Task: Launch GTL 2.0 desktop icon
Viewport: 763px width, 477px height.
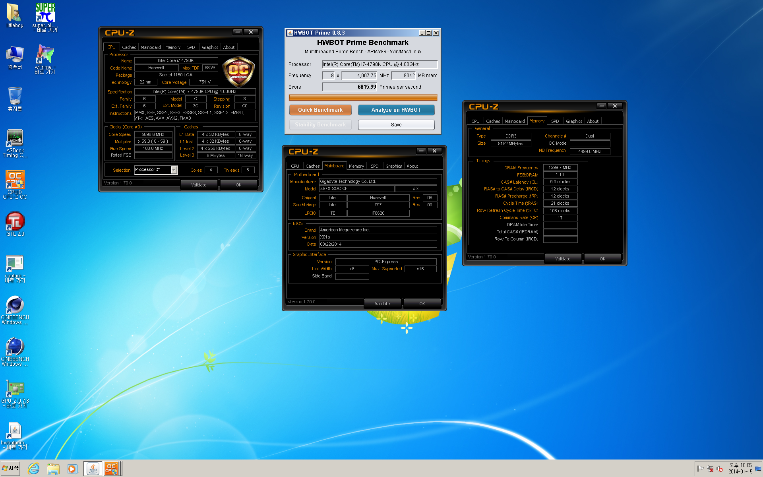Action: 15,224
